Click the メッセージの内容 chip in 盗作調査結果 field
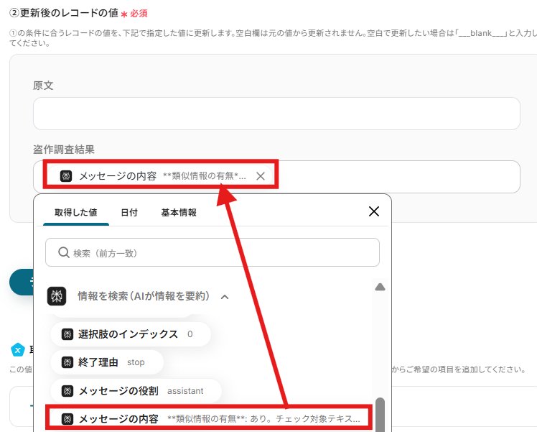537x432 pixels. (x=160, y=176)
